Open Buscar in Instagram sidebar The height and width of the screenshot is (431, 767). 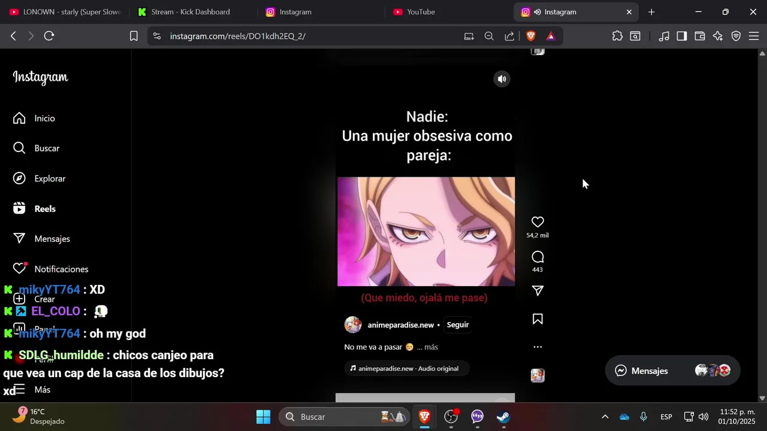click(x=37, y=148)
